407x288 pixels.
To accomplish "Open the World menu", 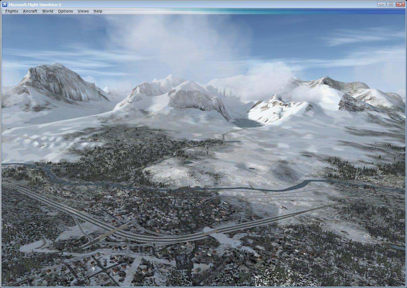I will [x=48, y=11].
